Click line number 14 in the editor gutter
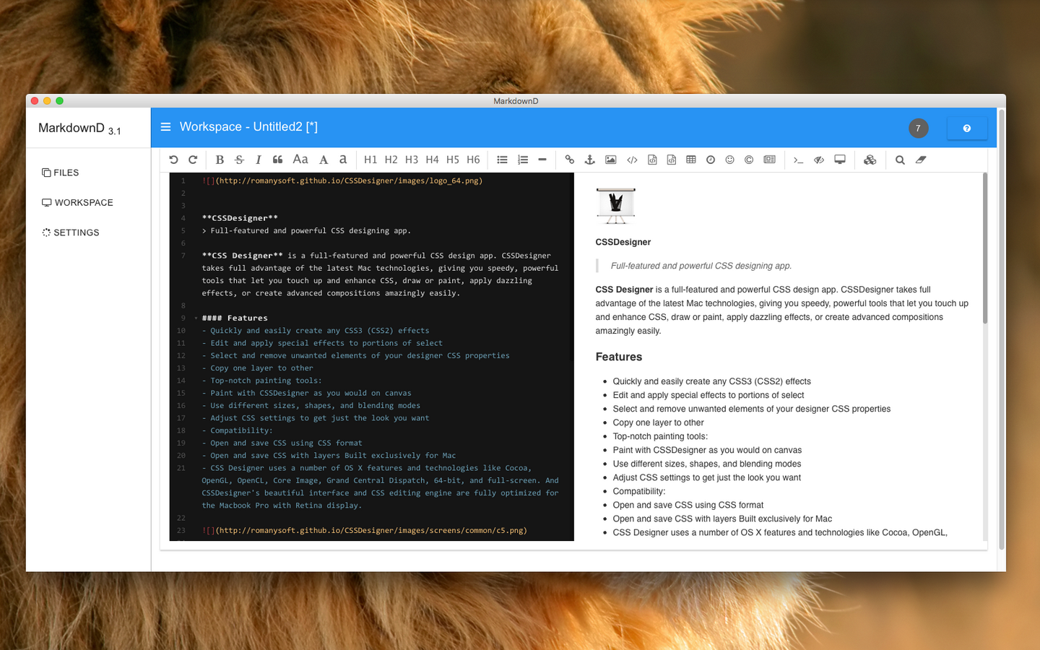The width and height of the screenshot is (1040, 650). [181, 381]
